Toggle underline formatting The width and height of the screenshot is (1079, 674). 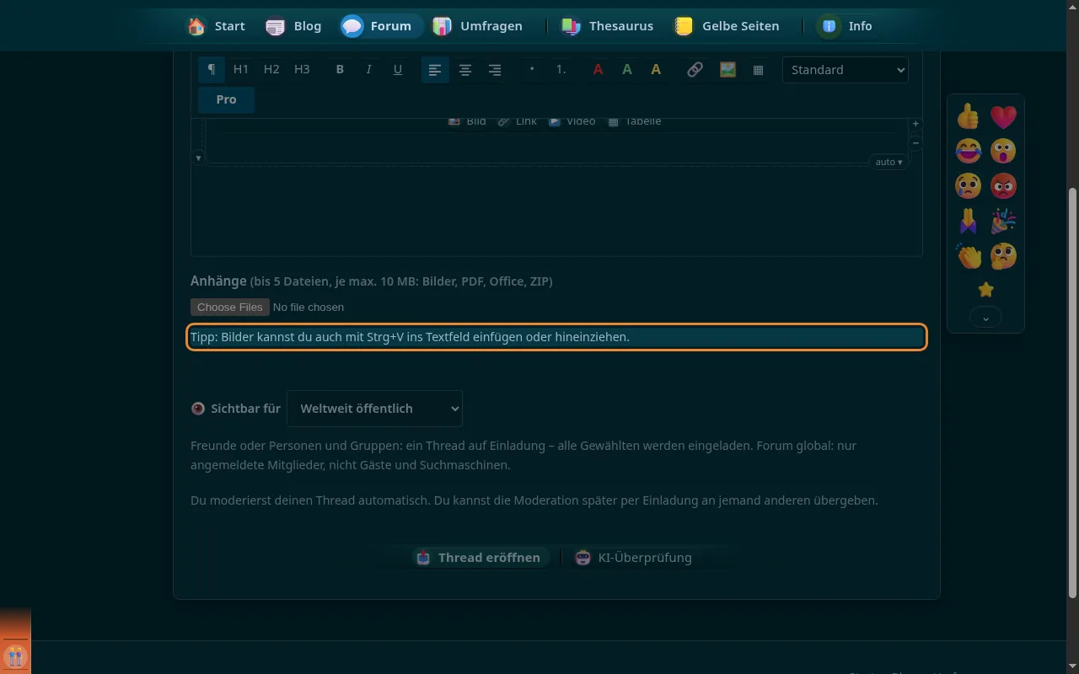click(x=398, y=70)
